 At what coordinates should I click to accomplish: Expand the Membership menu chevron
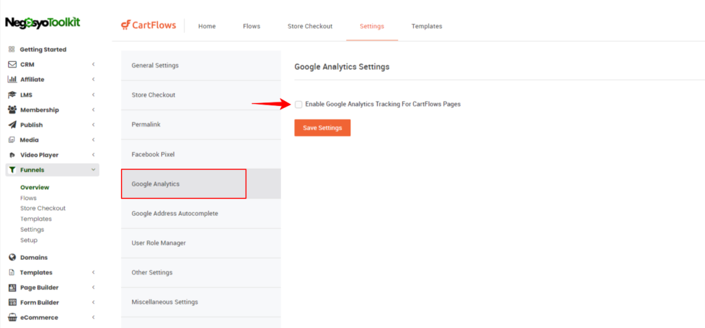pos(93,110)
